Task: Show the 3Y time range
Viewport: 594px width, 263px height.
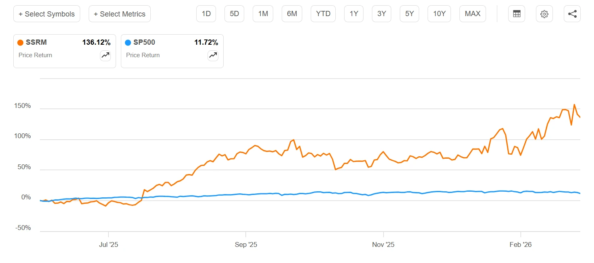Action: [382, 14]
